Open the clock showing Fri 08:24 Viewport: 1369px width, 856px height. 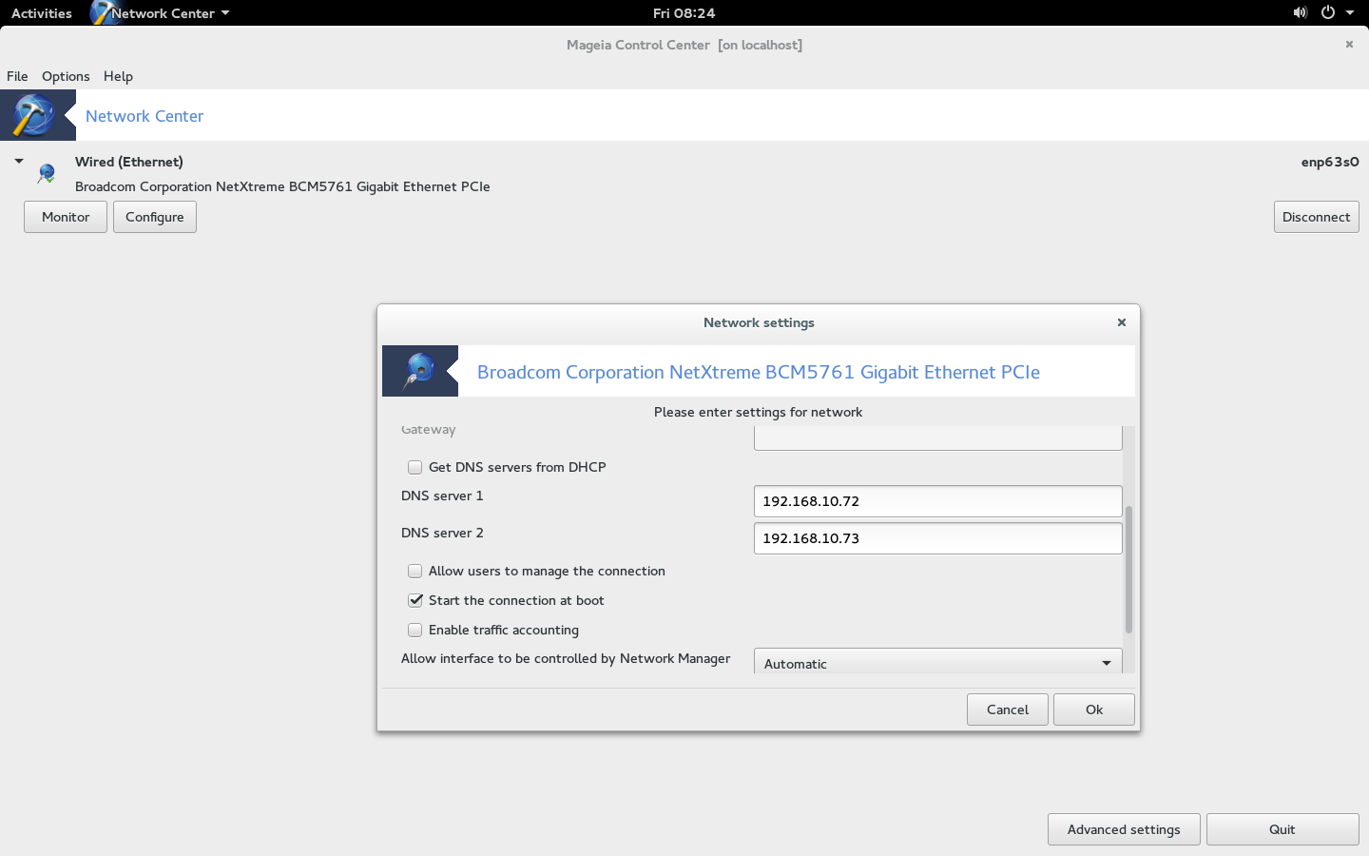684,13
